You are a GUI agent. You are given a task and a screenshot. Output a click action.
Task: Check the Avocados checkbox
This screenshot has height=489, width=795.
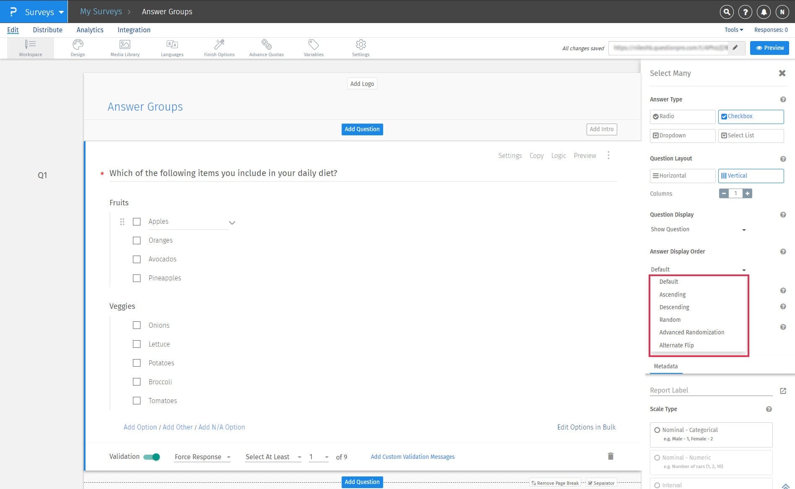[x=137, y=259]
